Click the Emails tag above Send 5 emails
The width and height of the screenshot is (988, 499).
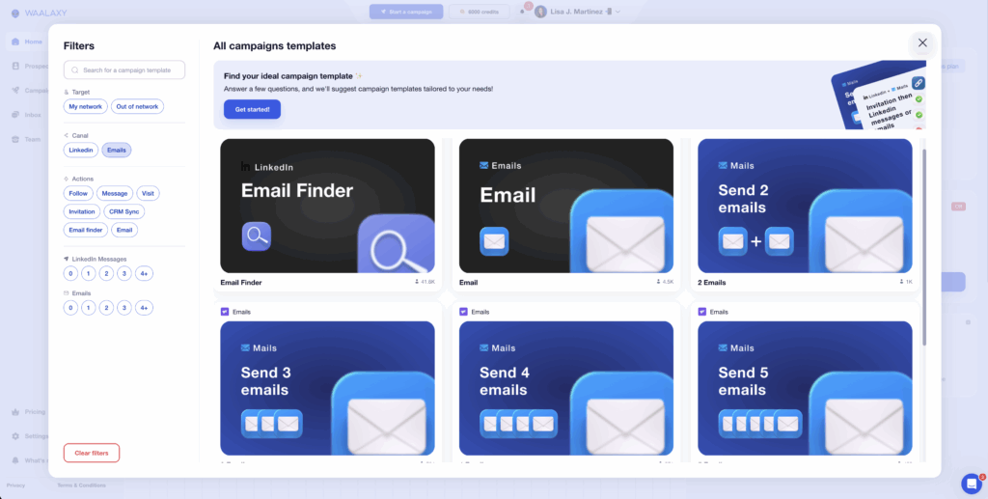[713, 312]
